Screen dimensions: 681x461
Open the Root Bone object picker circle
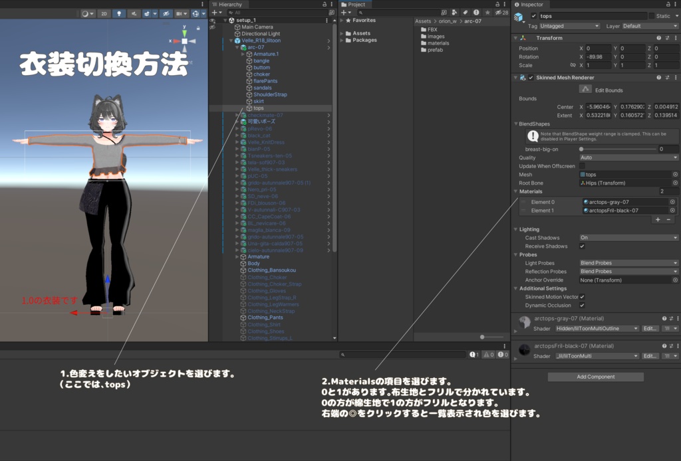(x=676, y=183)
